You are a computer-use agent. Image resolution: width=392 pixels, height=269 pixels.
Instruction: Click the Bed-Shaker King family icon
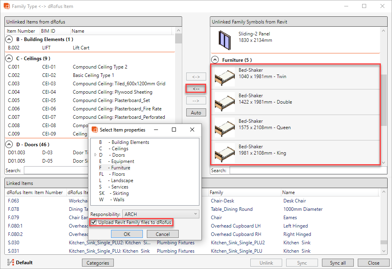tap(224, 153)
